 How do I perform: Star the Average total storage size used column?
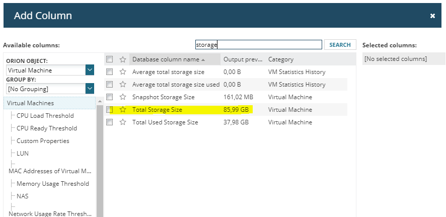[x=123, y=84]
